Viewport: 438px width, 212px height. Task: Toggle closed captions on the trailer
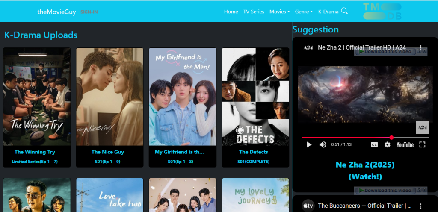coord(374,144)
